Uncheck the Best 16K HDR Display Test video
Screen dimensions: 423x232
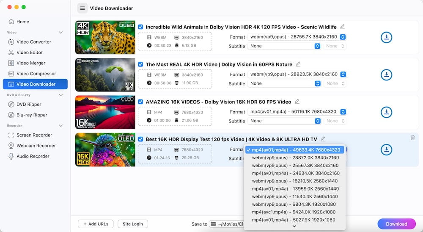[140, 139]
